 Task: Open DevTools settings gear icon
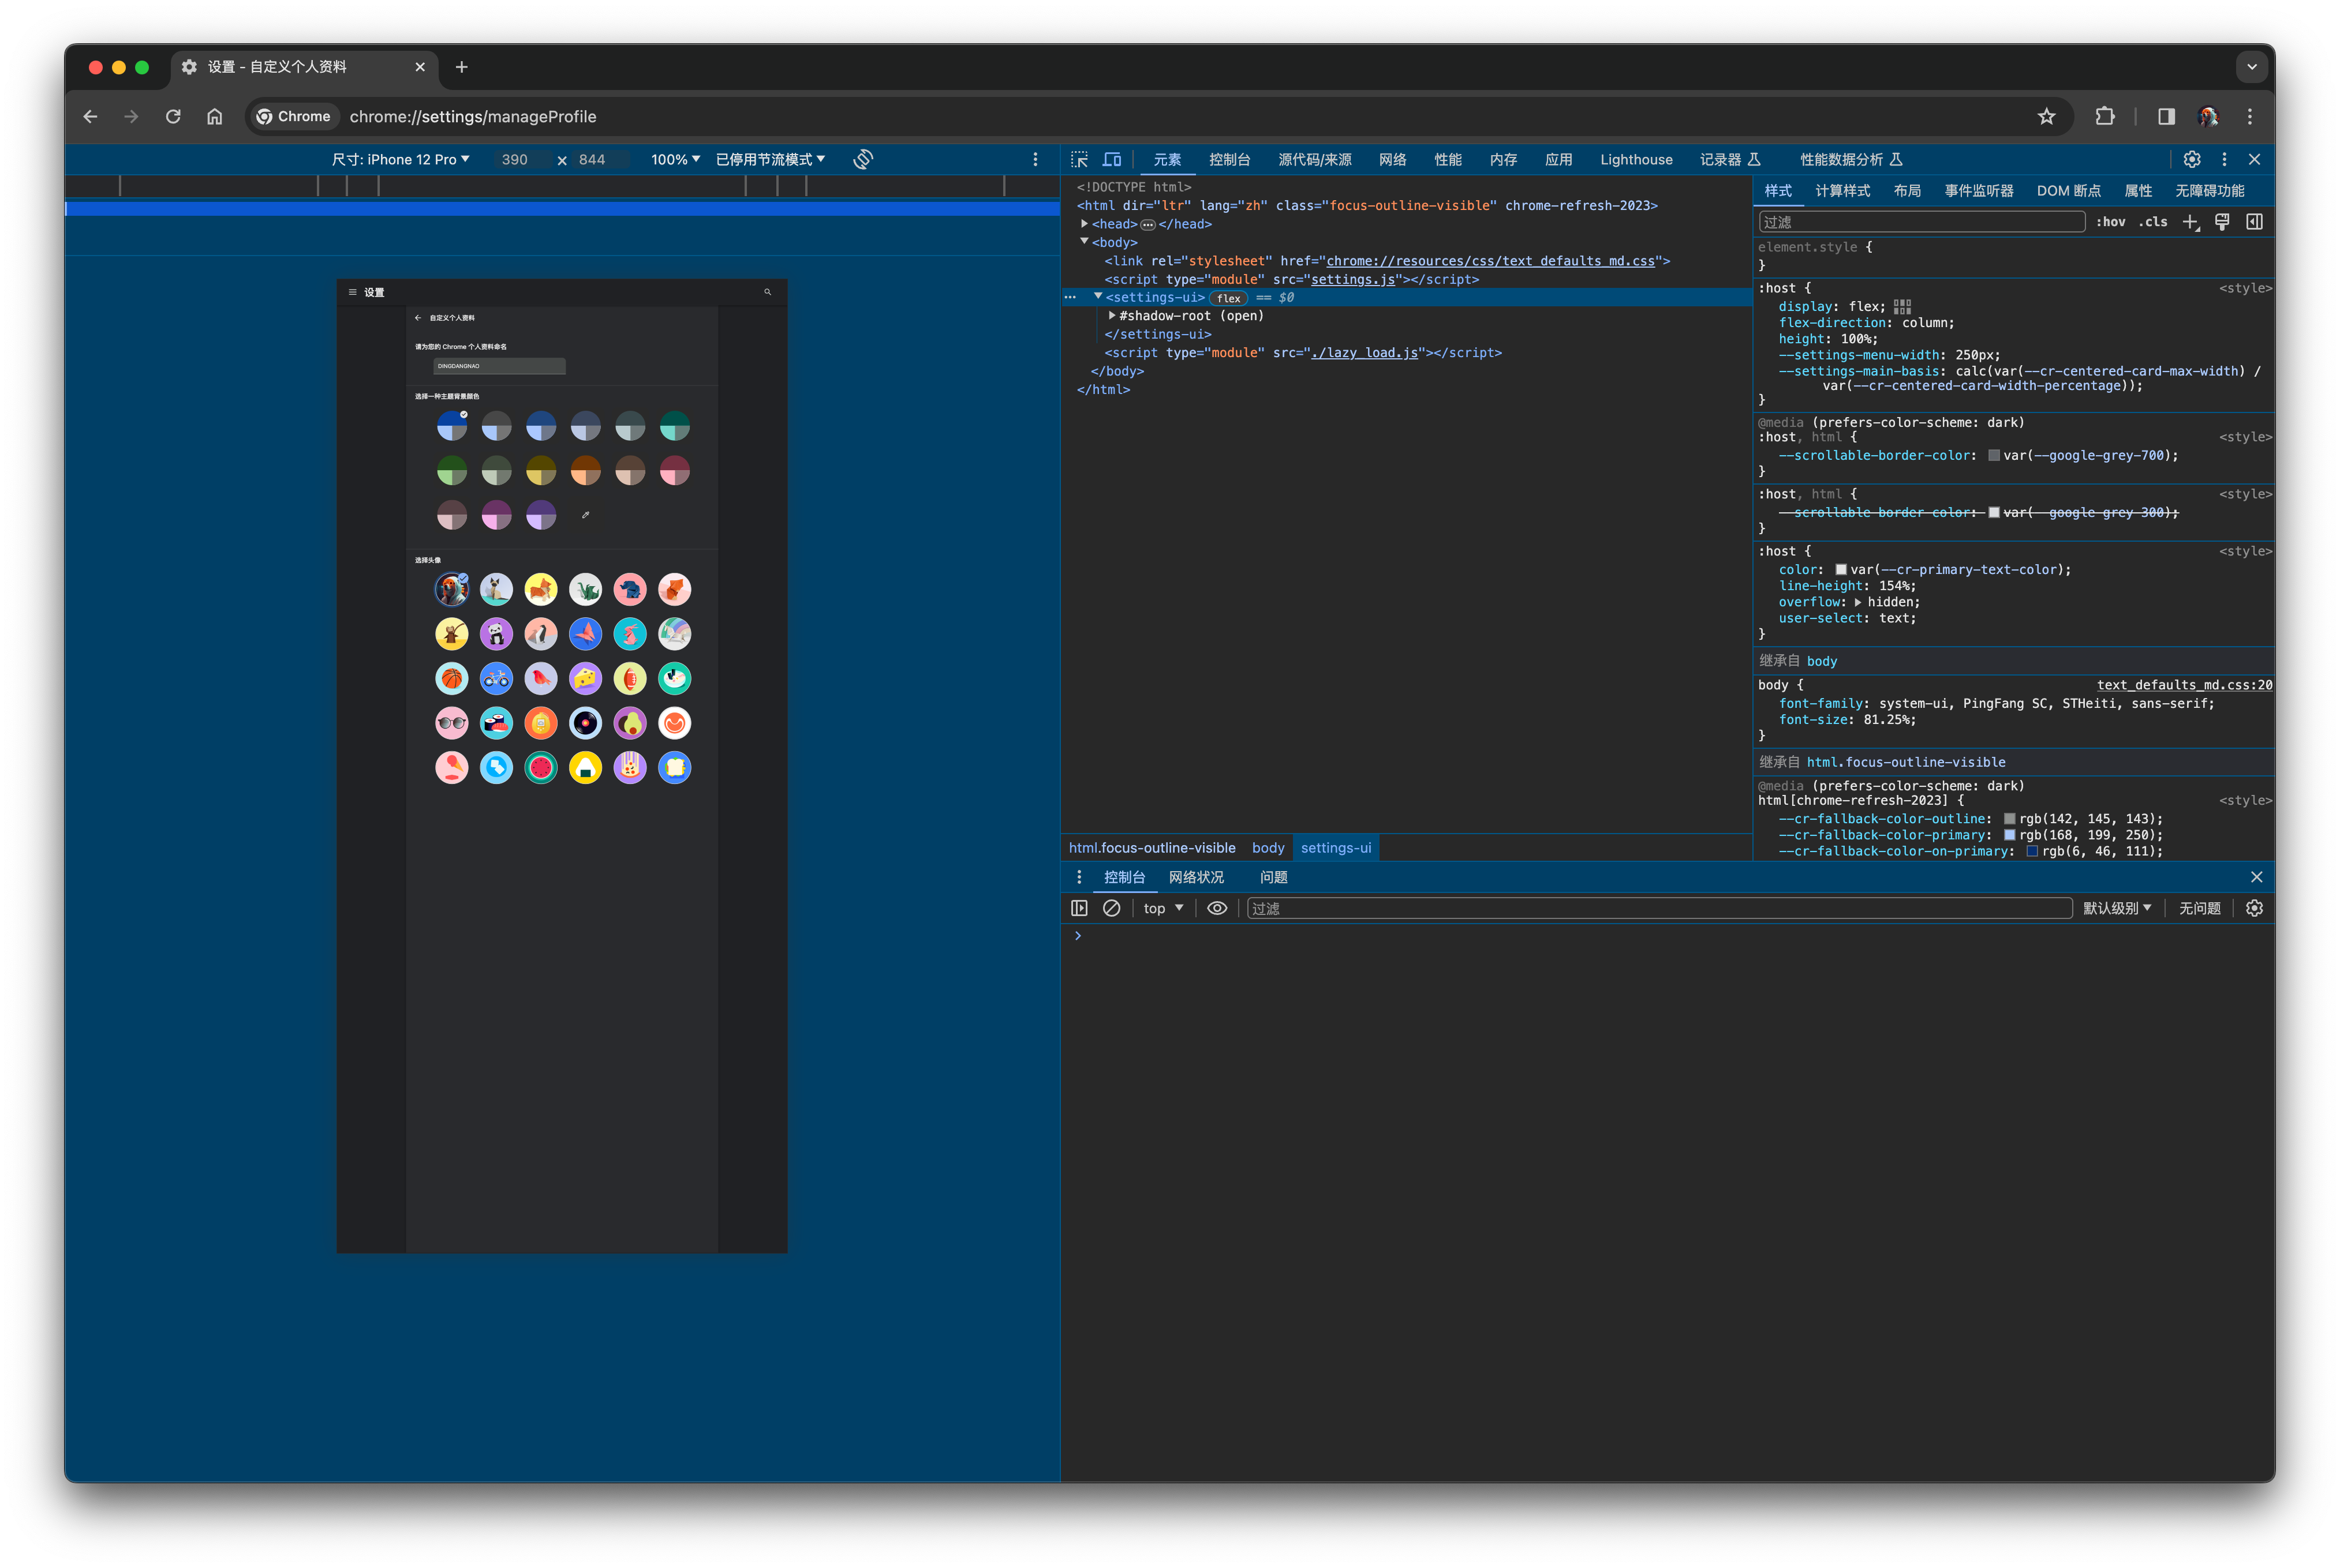point(2192,160)
